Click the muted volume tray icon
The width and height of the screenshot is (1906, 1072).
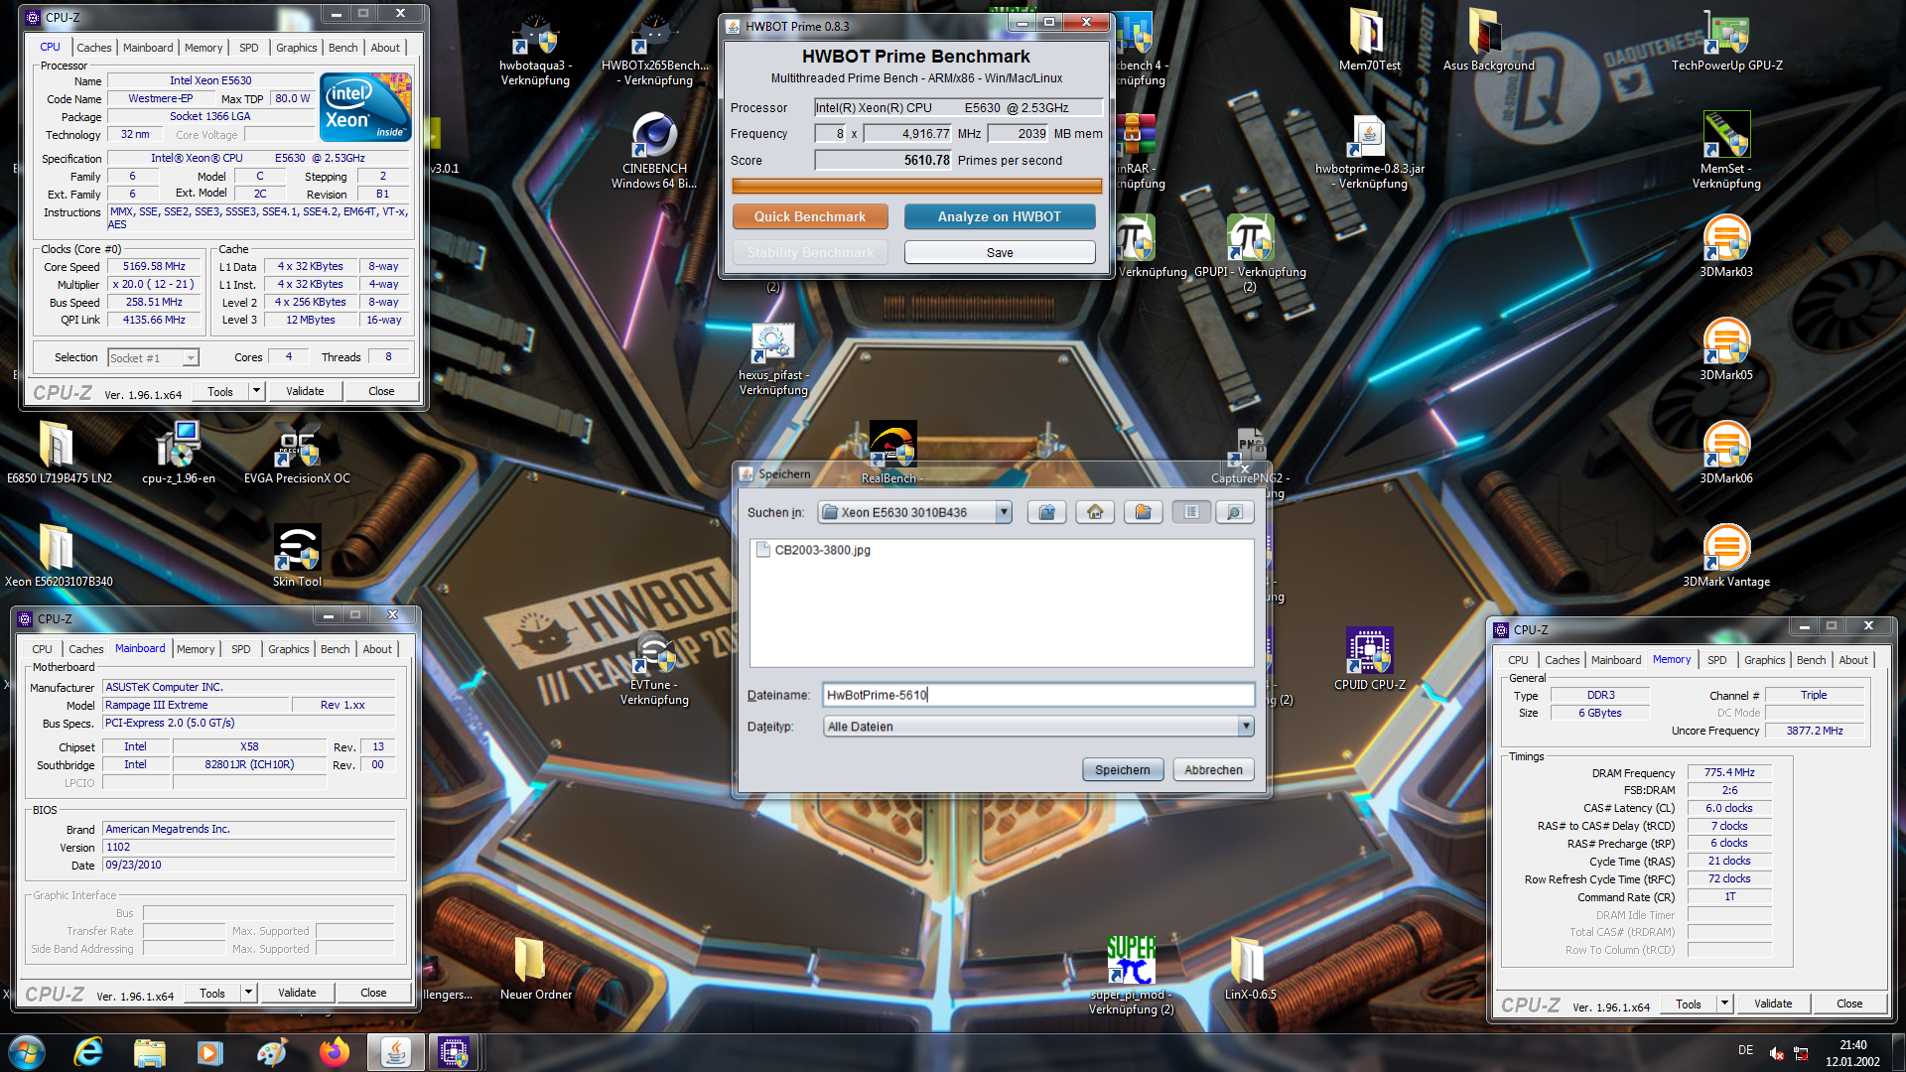point(1777,1054)
